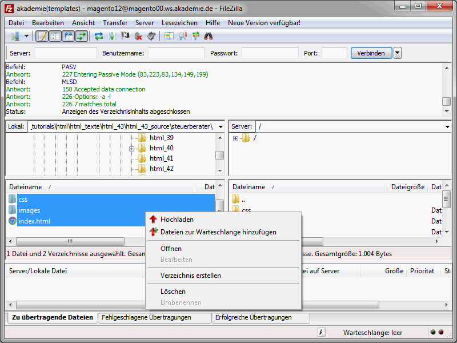Toggle synchronized browsing icon
The image size is (457, 343).
pyautogui.click(x=195, y=36)
